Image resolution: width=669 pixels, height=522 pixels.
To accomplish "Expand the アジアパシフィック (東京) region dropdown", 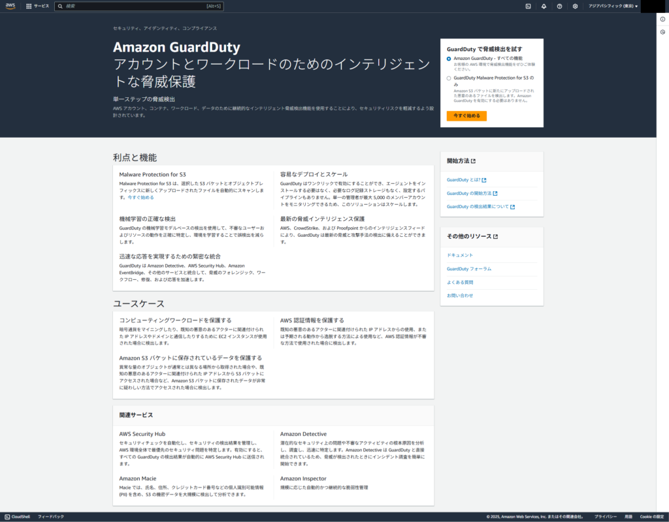I will (x=613, y=7).
